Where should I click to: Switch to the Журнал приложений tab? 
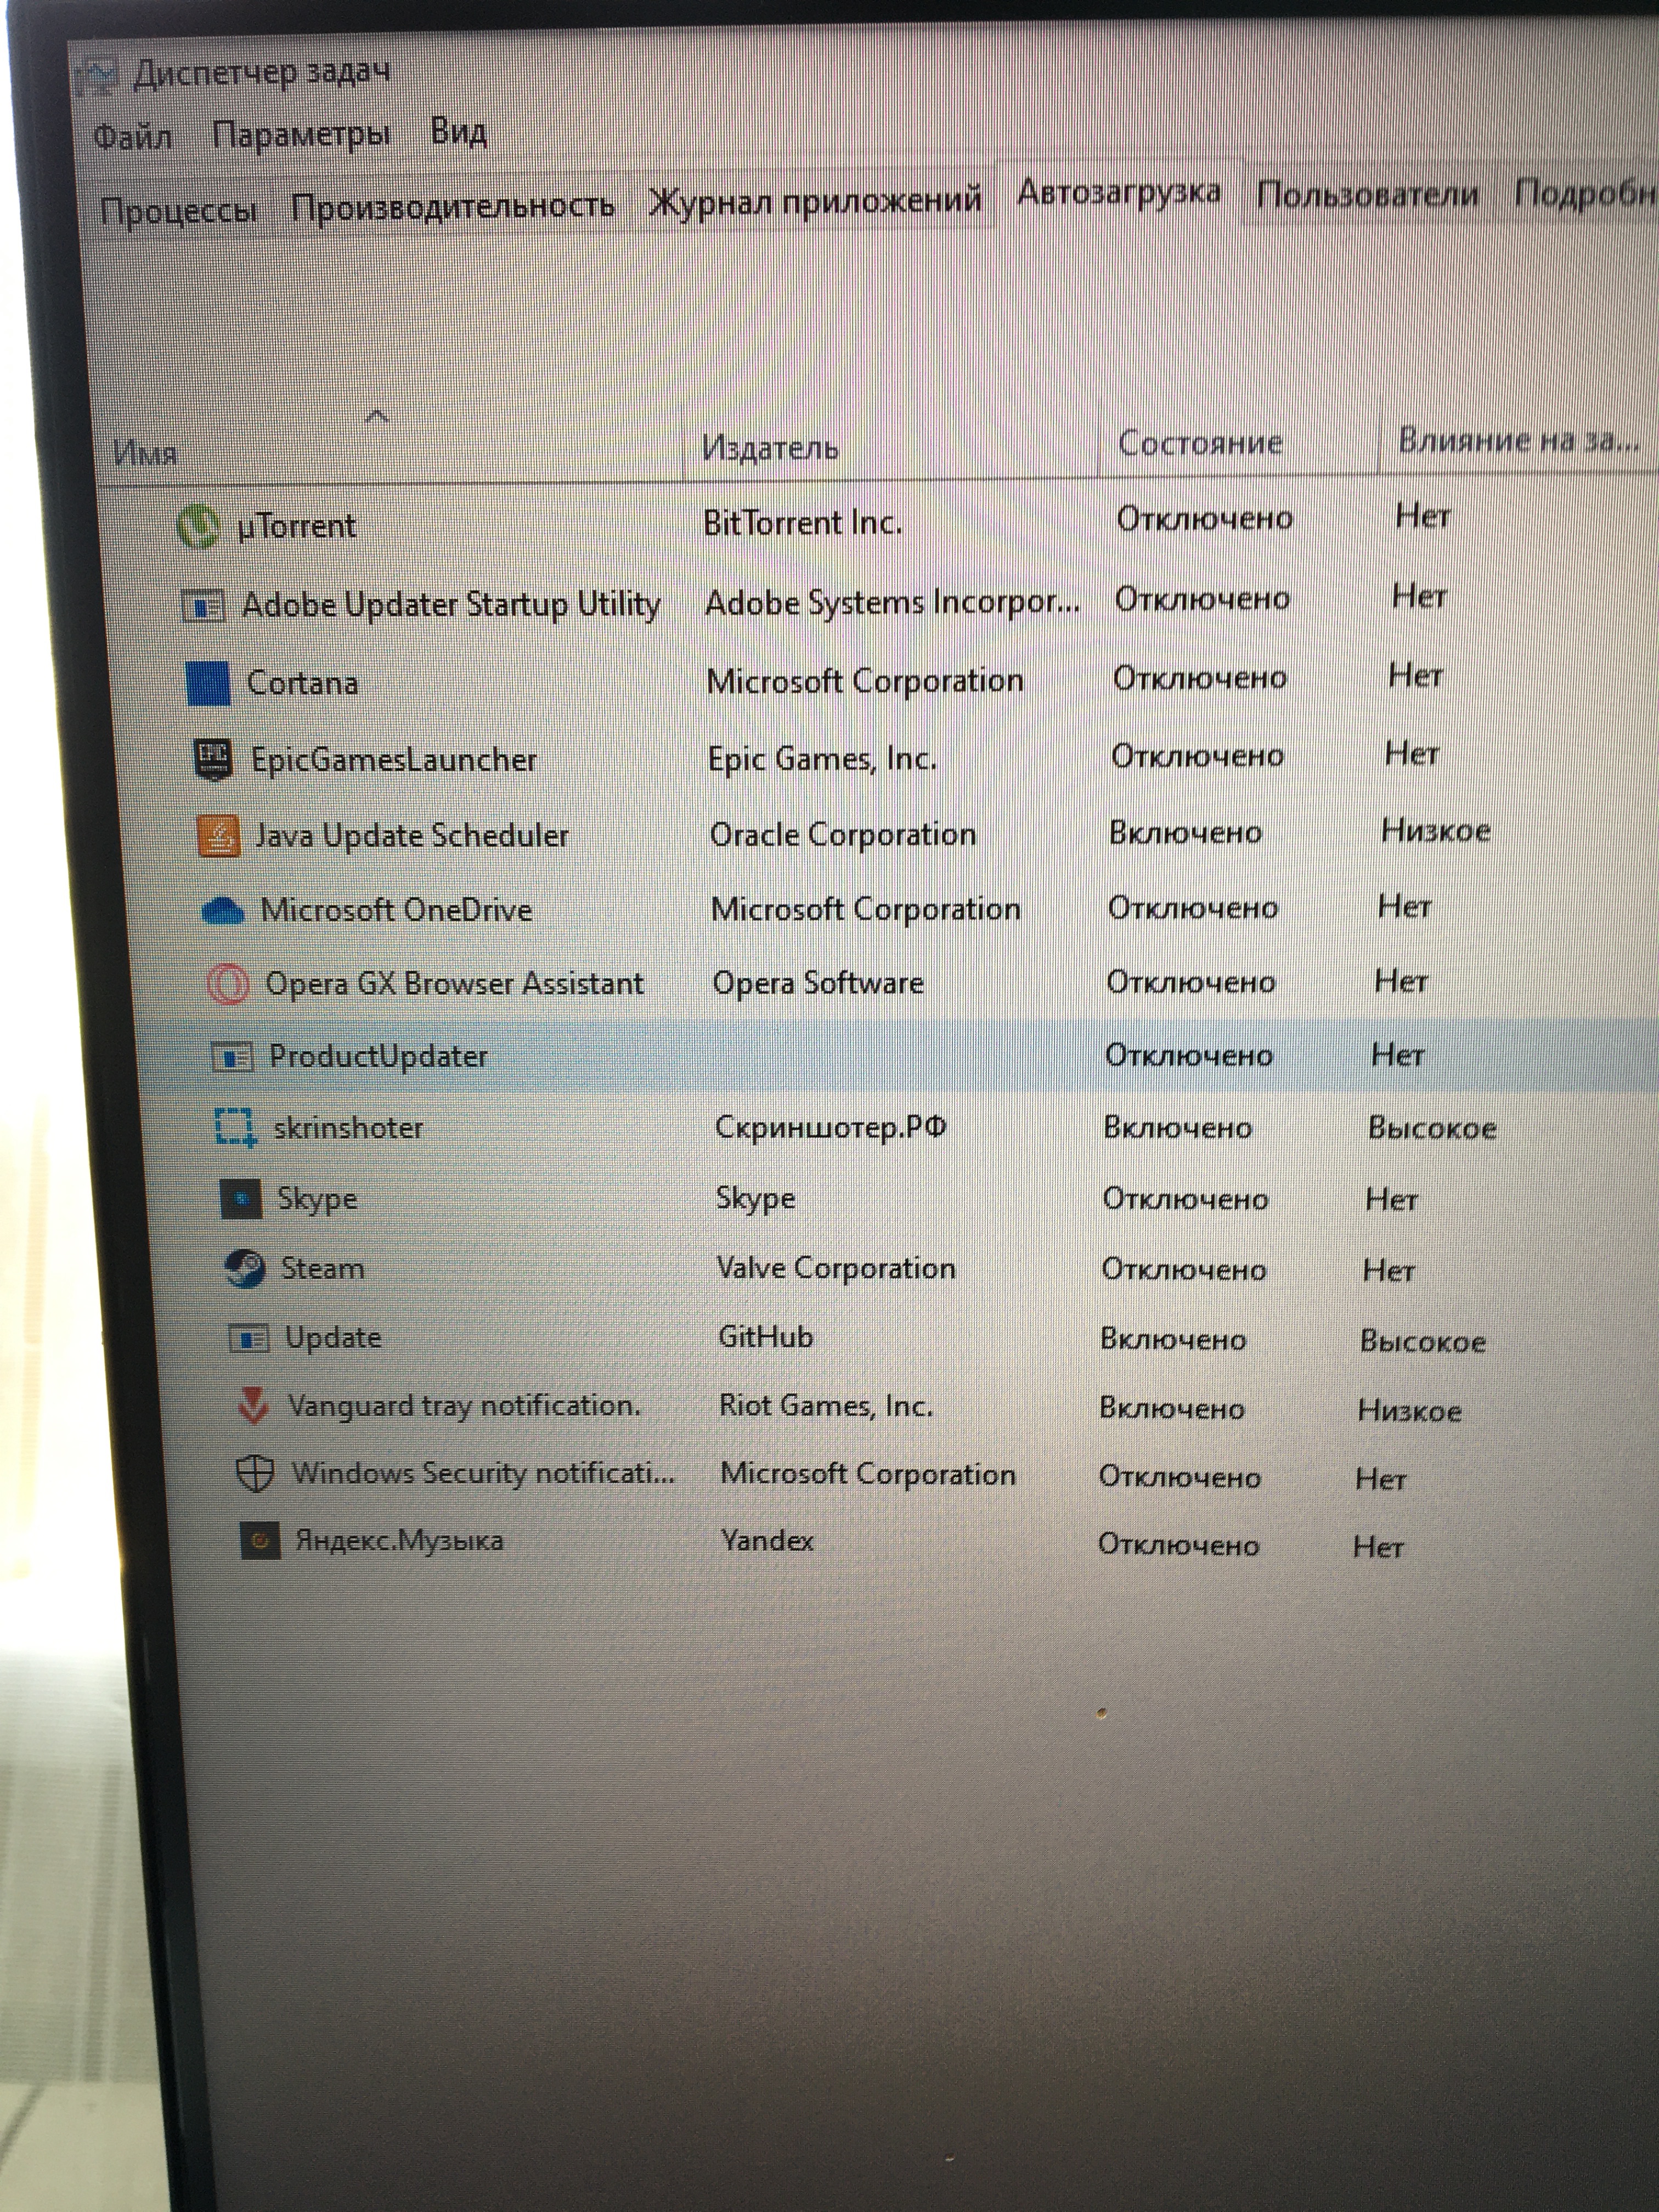tap(815, 201)
